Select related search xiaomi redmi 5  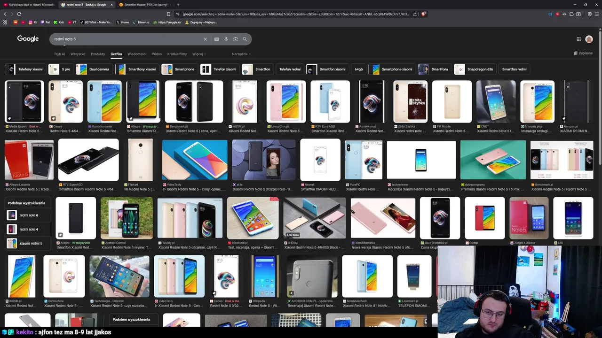pyautogui.click(x=28, y=243)
